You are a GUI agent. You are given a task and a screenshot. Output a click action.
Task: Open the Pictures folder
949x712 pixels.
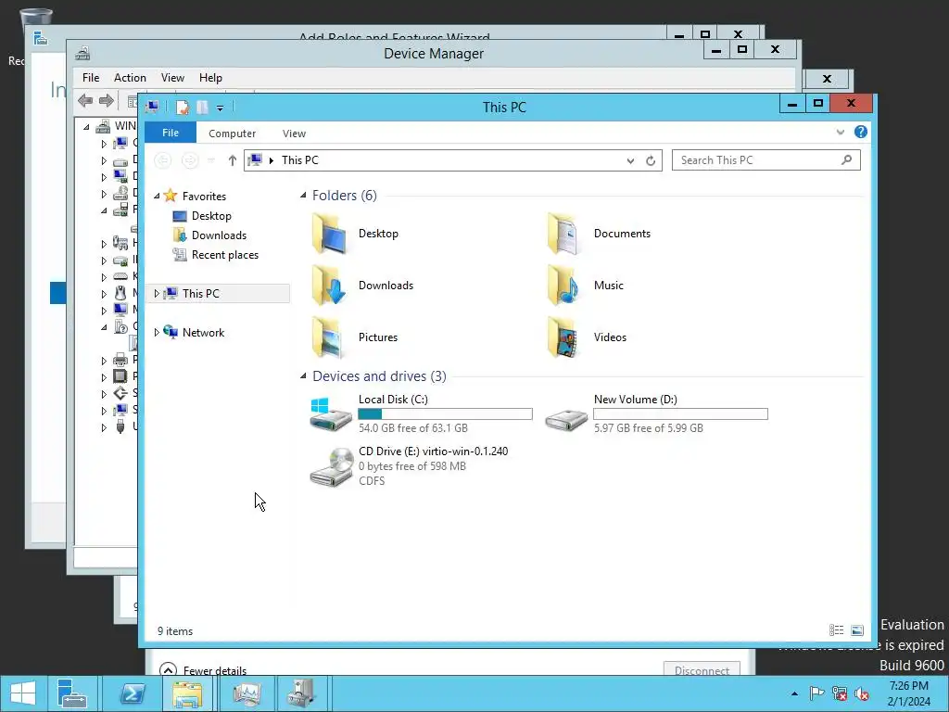[355, 337]
